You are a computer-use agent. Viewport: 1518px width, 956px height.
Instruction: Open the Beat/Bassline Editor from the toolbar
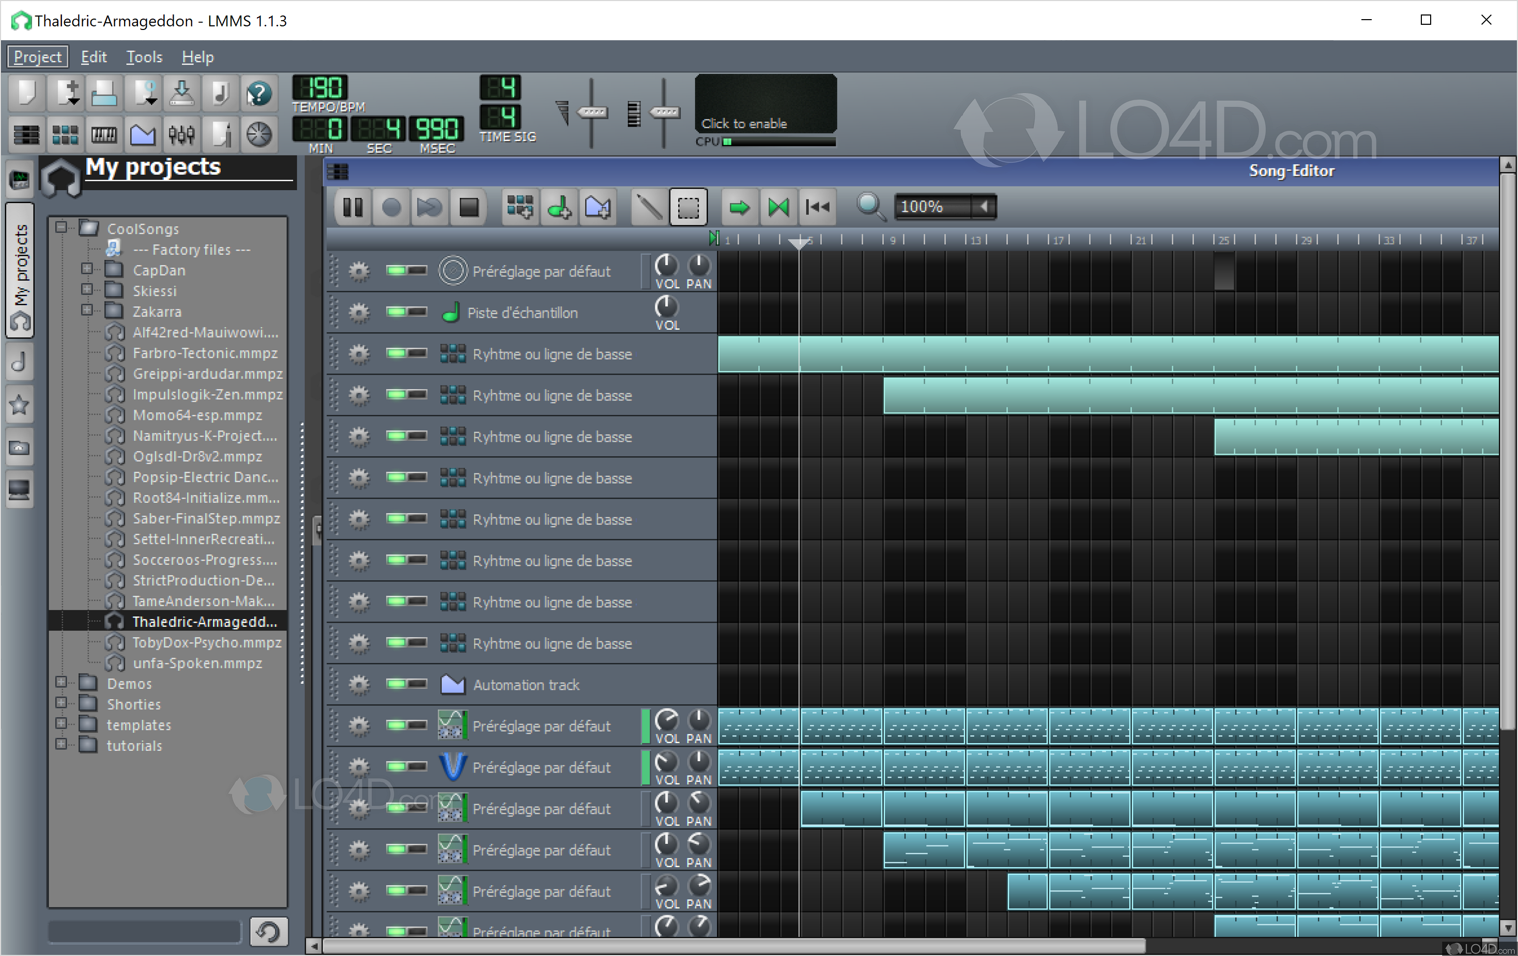[x=65, y=134]
